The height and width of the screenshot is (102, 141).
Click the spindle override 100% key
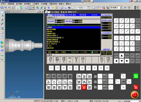(x=105, y=76)
